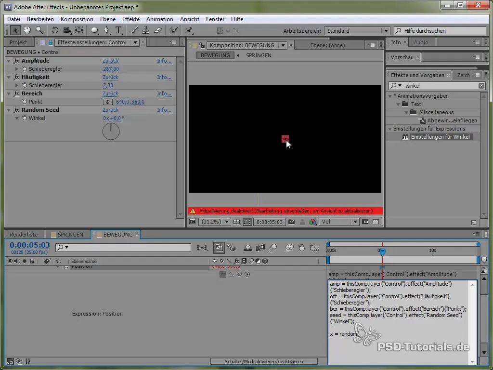Viewport: 493px width, 370px height.
Task: Toggle the transparency grid in viewer
Action: tap(376, 222)
